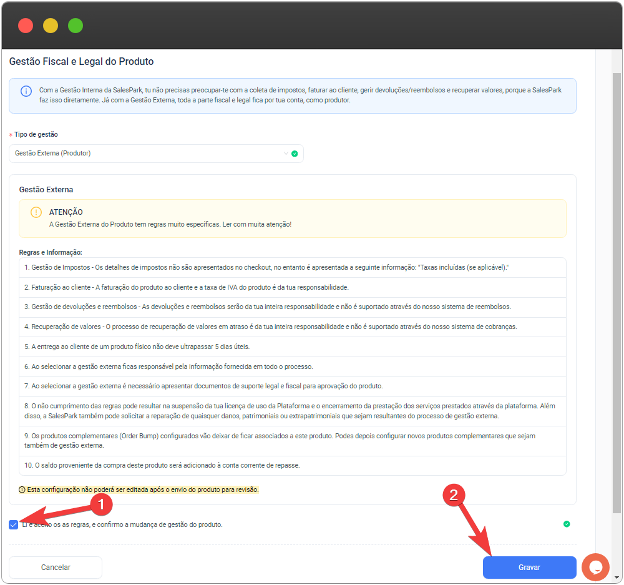Click the blue info icon in the banner
624x585 pixels.
26,91
